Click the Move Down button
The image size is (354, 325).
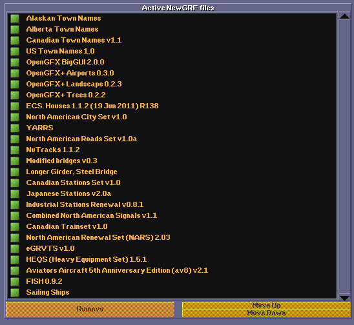coord(266,313)
